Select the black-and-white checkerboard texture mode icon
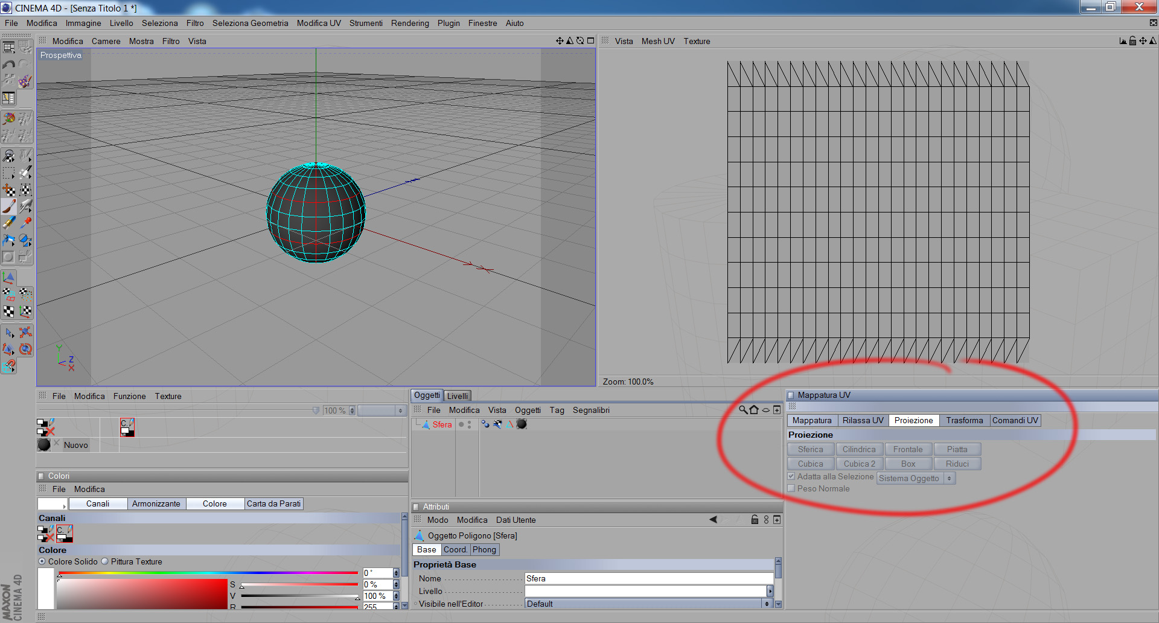1159x623 pixels. (x=8, y=311)
